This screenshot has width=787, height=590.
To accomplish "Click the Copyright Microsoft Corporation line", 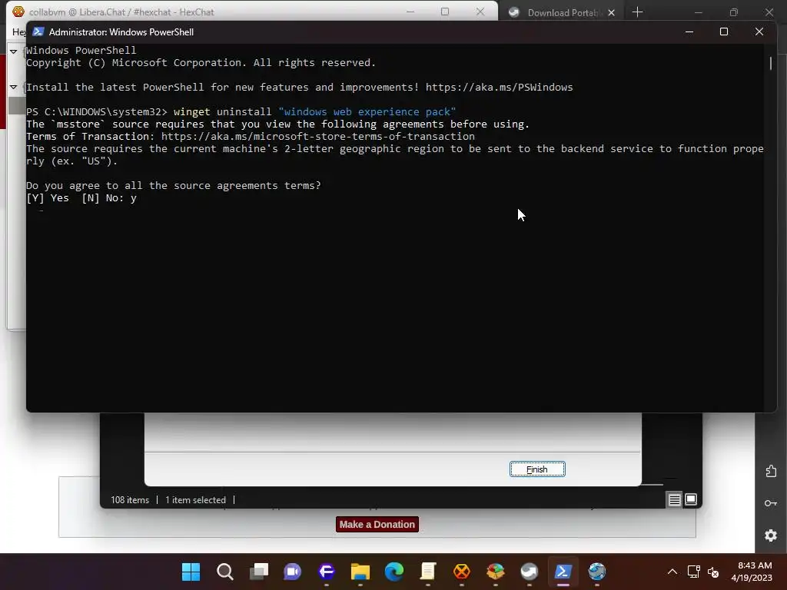I will click(x=201, y=63).
